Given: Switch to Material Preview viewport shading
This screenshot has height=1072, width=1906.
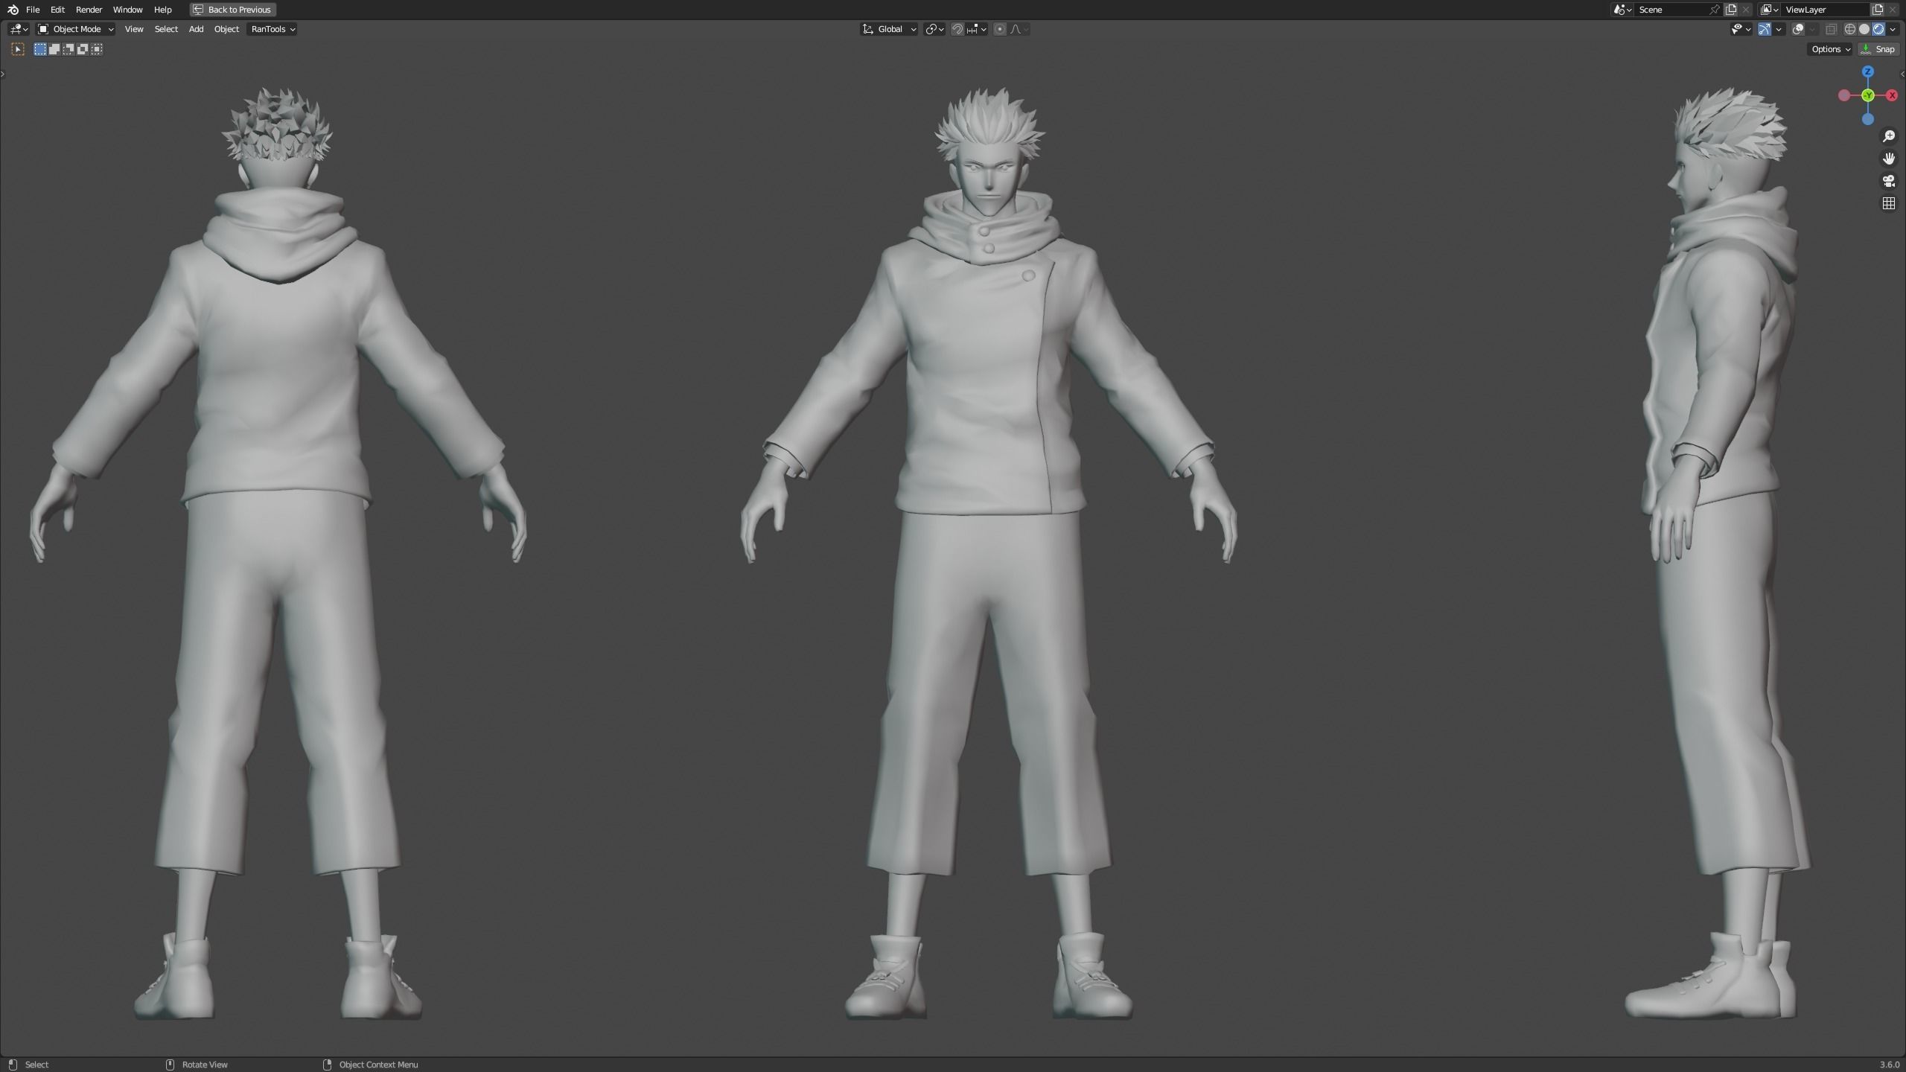Looking at the screenshot, I should tap(1878, 29).
